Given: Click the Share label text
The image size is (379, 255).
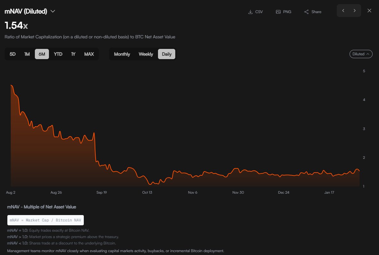Looking at the screenshot, I should 316,12.
